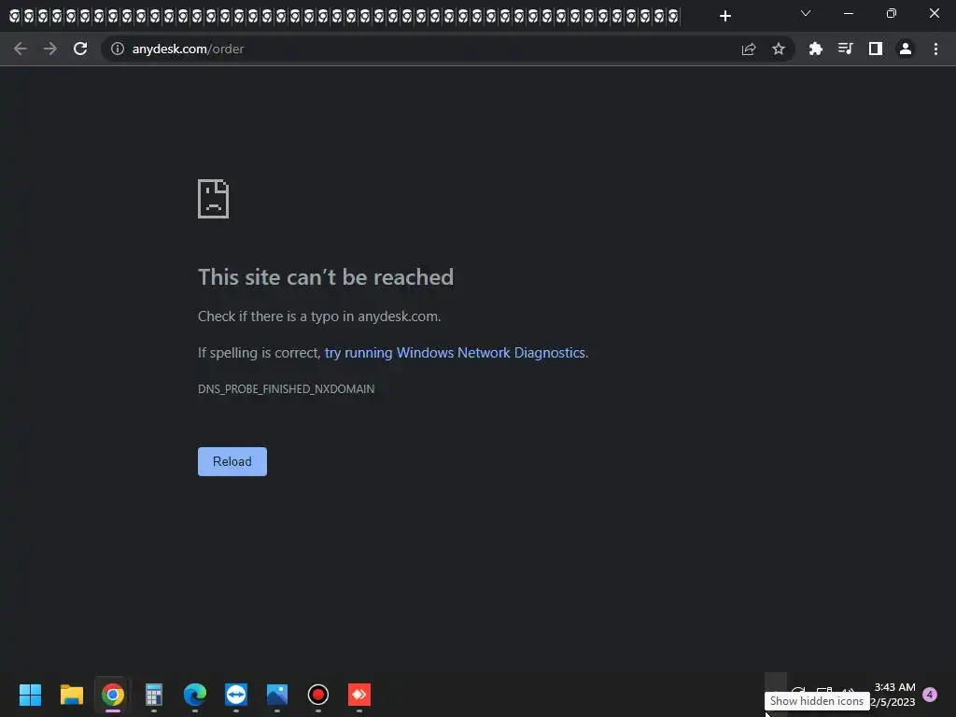The image size is (956, 717).
Task: Share this page via the share icon
Action: click(x=749, y=49)
